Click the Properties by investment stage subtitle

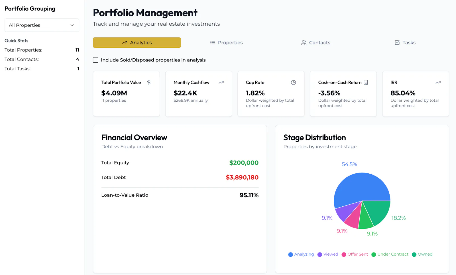click(320, 147)
